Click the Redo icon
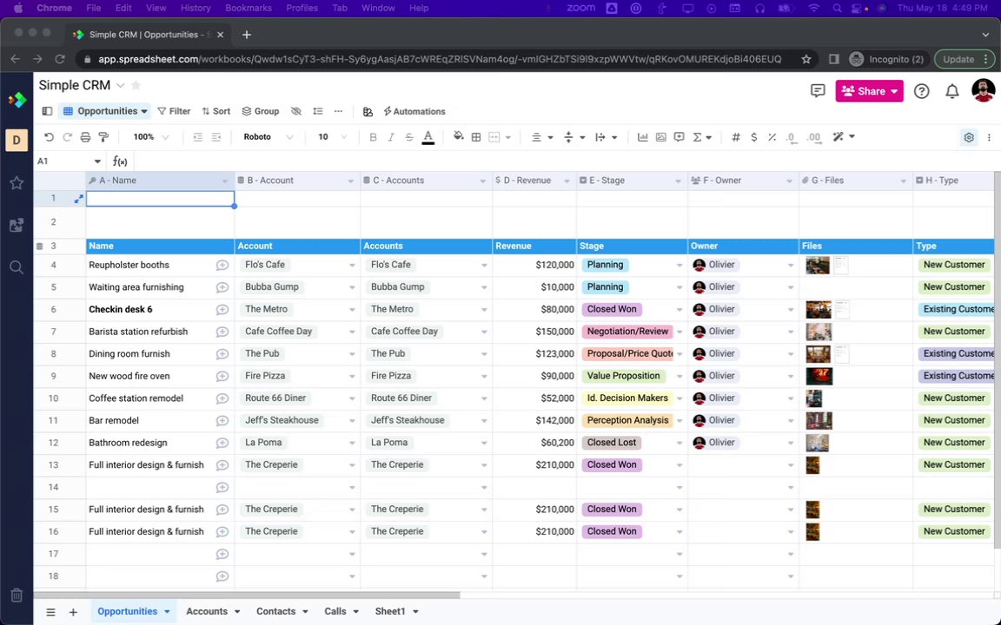 [x=67, y=137]
